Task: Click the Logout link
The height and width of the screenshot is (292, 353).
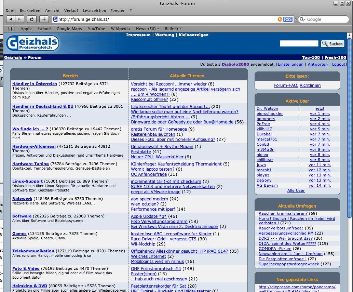Action: click(339, 64)
